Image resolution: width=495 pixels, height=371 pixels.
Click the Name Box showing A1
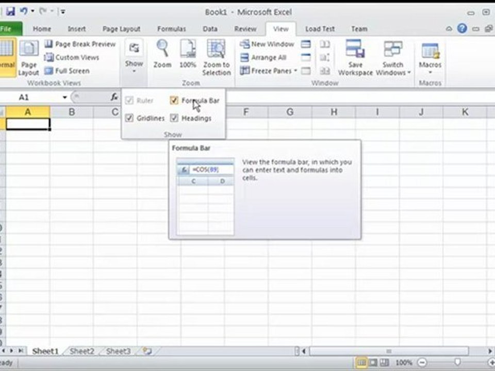coord(31,97)
